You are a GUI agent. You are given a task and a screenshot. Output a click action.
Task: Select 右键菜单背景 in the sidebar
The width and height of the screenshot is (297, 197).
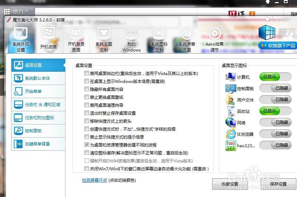pyautogui.click(x=38, y=144)
